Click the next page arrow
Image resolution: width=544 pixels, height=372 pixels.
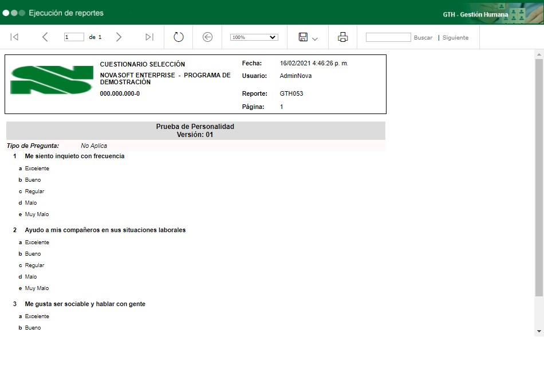click(x=119, y=37)
